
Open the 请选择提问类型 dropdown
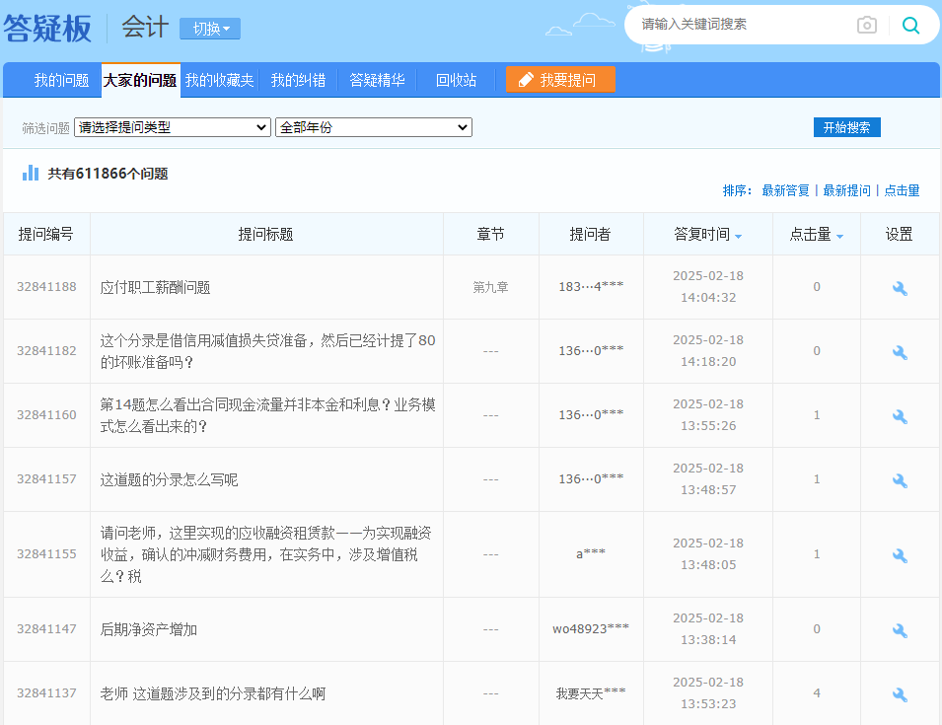(x=173, y=127)
